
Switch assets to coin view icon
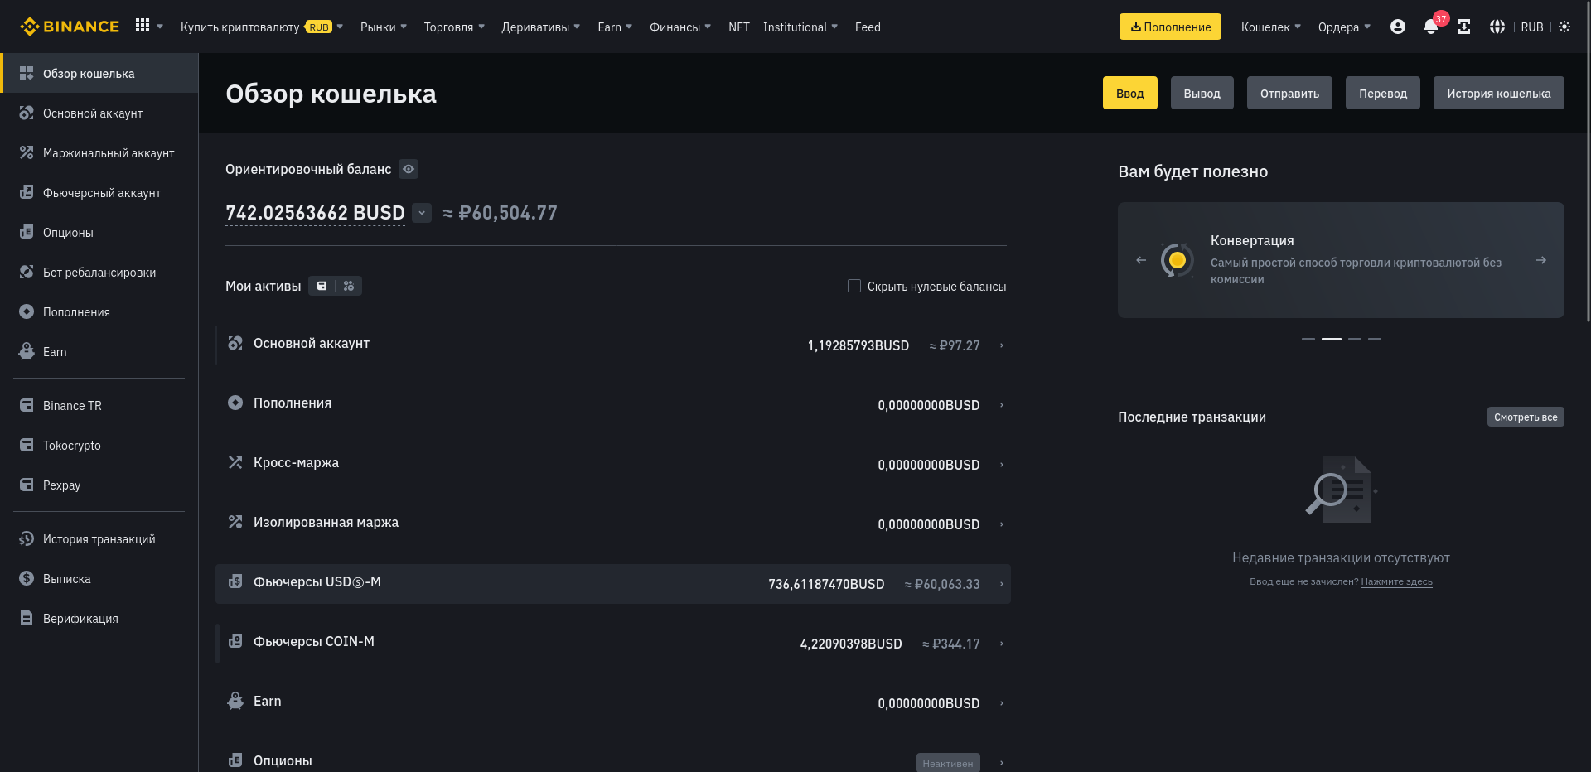349,286
